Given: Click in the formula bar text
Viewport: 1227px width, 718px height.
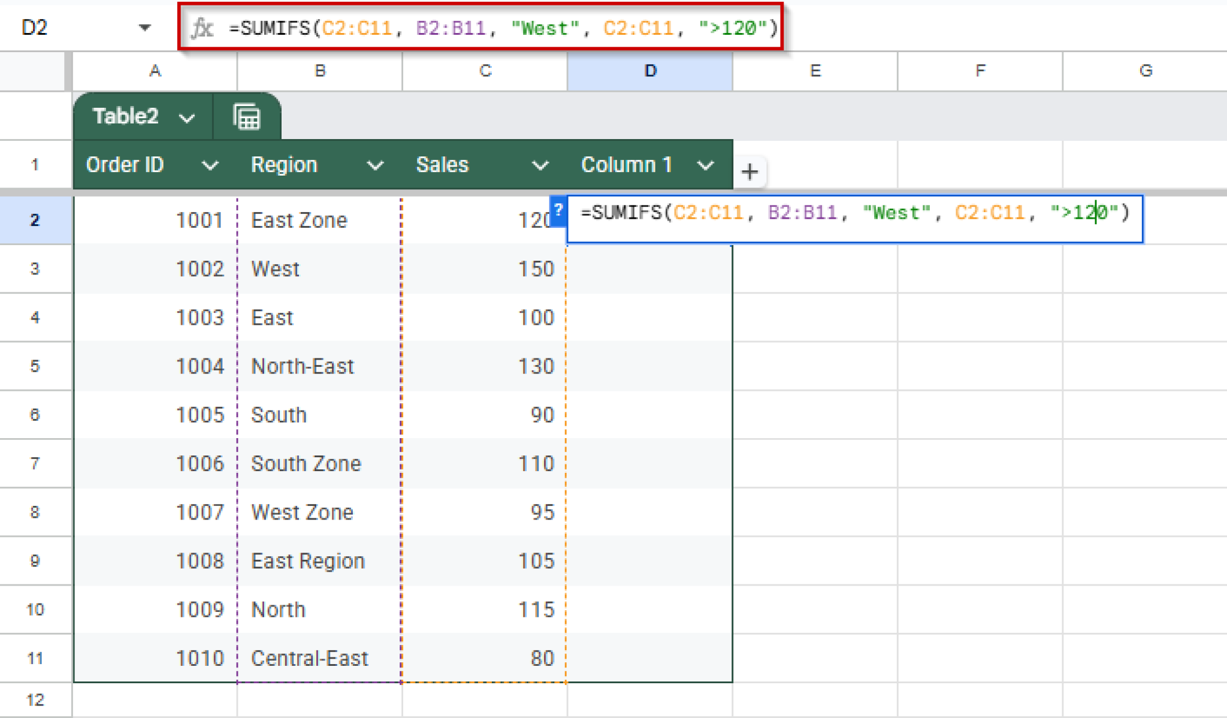Looking at the screenshot, I should click(x=503, y=28).
